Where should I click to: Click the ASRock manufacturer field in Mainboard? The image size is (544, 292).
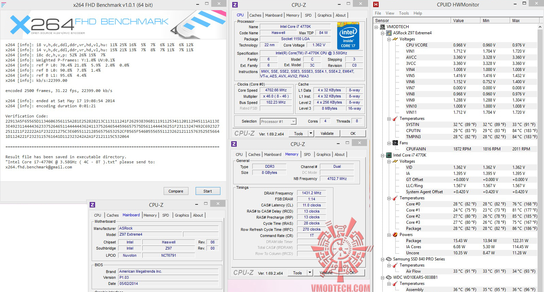coord(168,228)
